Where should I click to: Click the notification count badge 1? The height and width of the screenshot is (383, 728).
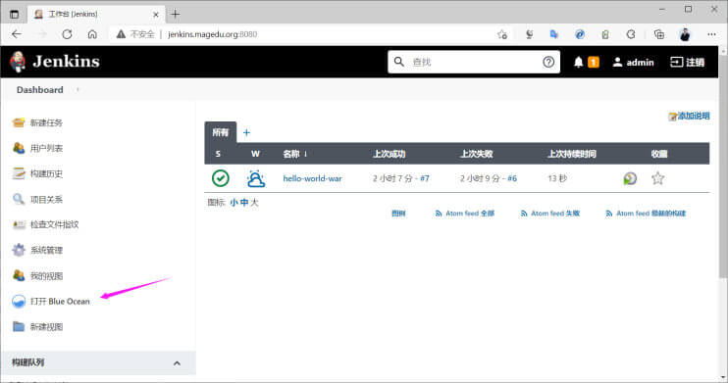point(594,62)
